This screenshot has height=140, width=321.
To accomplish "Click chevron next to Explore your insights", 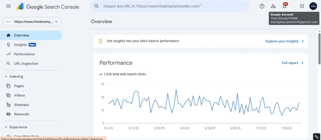I will 303,41.
